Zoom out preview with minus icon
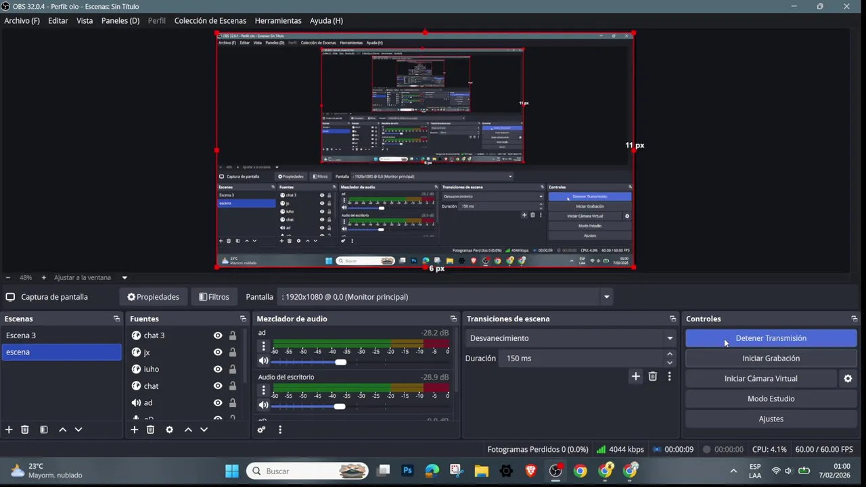The width and height of the screenshot is (866, 487). [8, 277]
